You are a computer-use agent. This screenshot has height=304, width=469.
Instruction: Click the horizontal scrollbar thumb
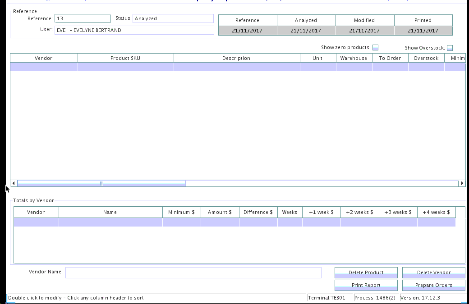pos(101,183)
